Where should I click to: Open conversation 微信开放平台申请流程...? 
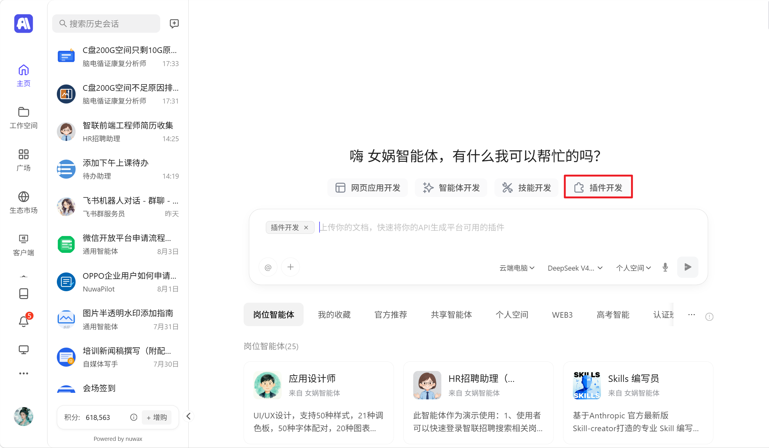tap(118, 244)
